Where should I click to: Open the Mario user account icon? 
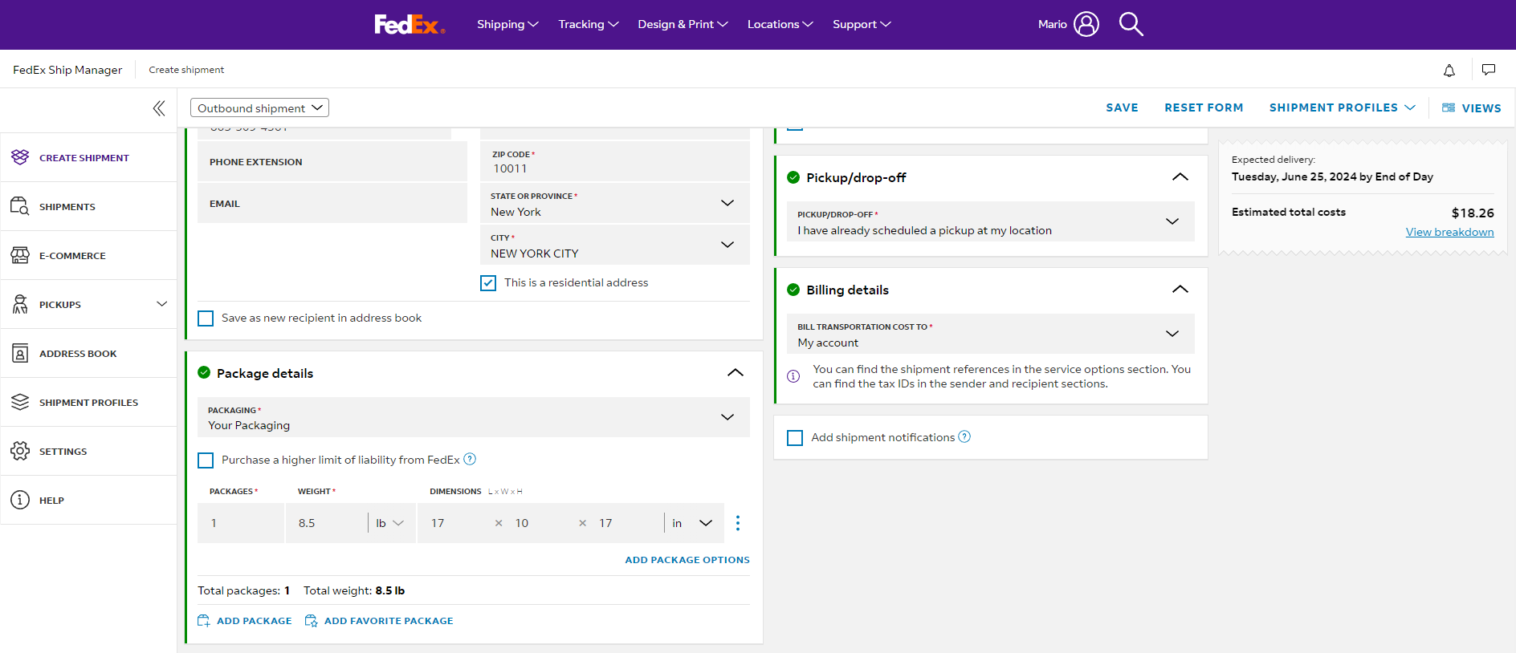tap(1086, 24)
